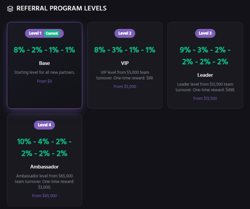Click the Level 4 badge
Image resolution: width=250 pixels, height=209 pixels.
coord(44,125)
